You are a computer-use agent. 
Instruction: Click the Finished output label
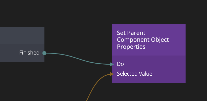pyautogui.click(x=29, y=53)
